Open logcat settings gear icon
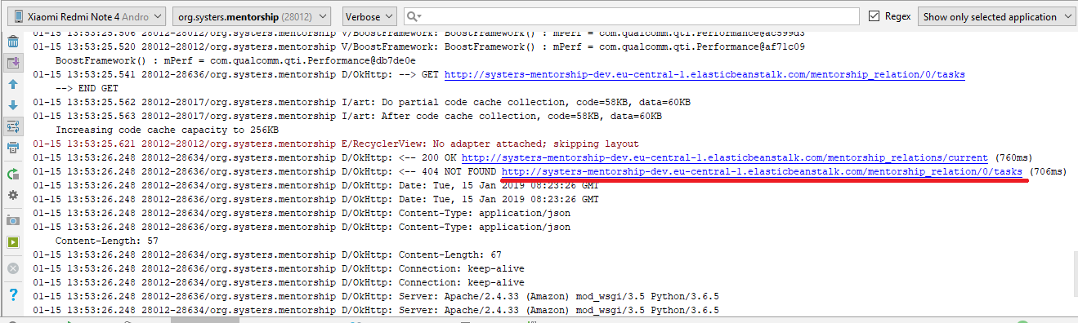Image resolution: width=1078 pixels, height=323 pixels. (x=13, y=196)
